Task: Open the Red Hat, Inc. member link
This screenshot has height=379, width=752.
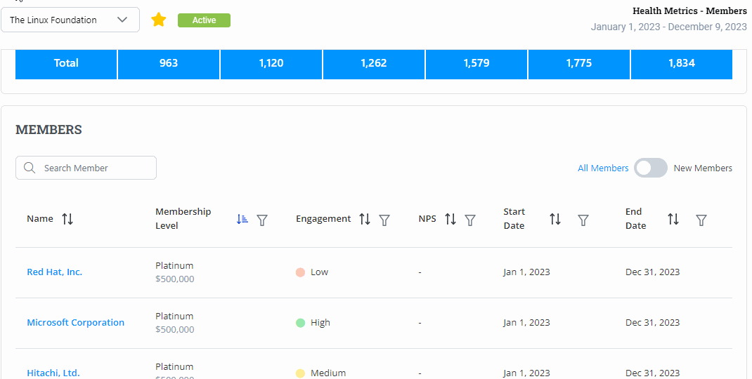Action: click(54, 272)
